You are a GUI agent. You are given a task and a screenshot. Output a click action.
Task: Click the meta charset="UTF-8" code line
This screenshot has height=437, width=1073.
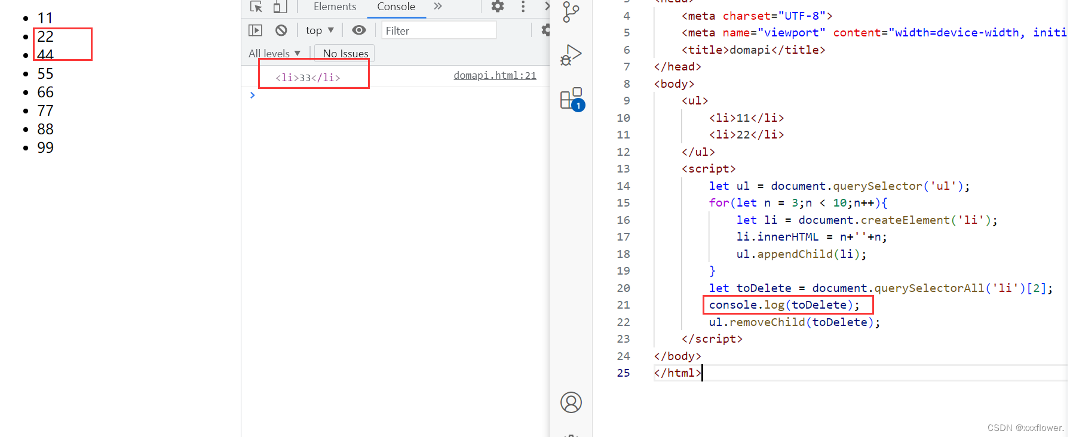coord(757,16)
